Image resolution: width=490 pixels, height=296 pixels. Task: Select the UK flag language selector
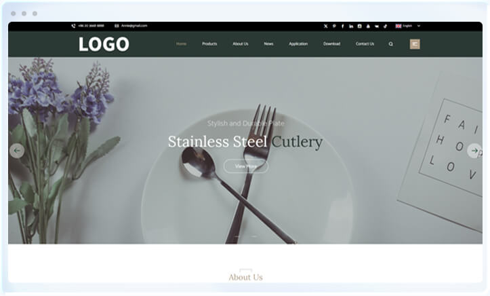click(398, 26)
